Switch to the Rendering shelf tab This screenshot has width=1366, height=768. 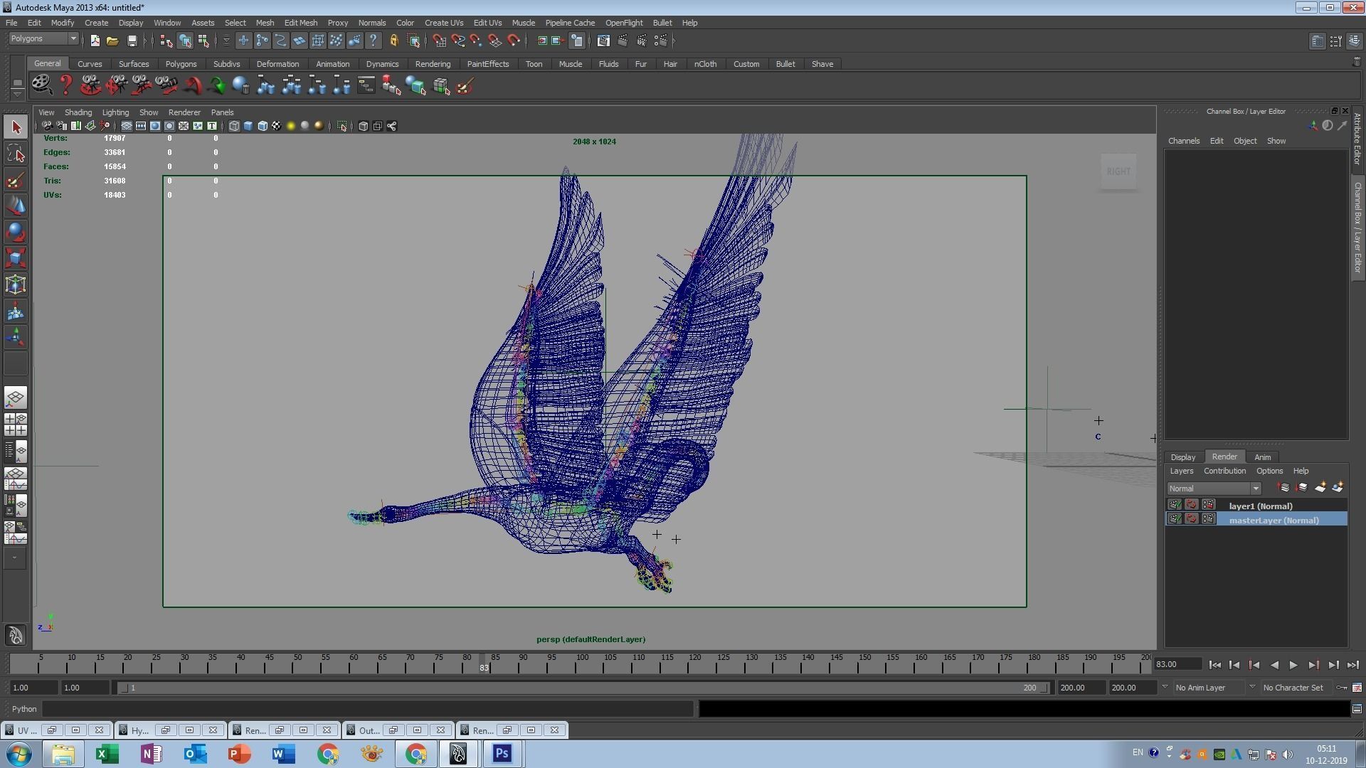(433, 64)
